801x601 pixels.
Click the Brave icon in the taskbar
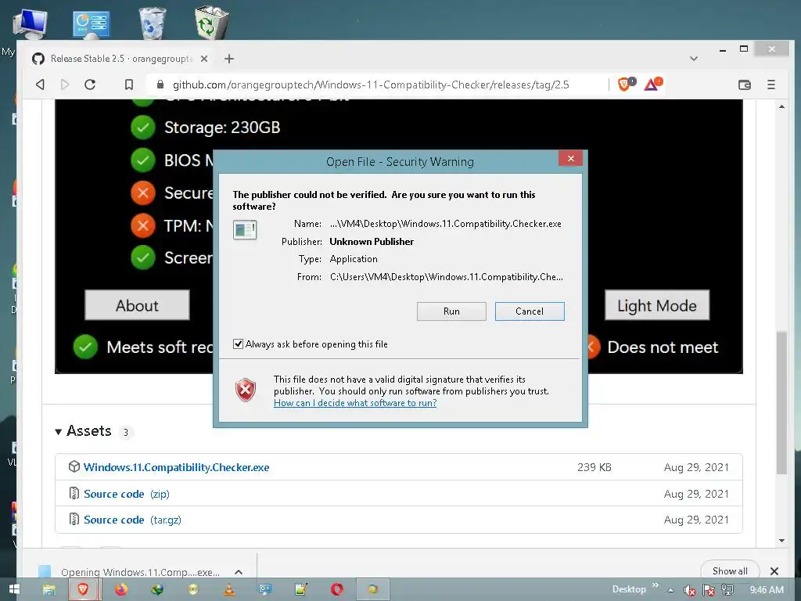84,589
